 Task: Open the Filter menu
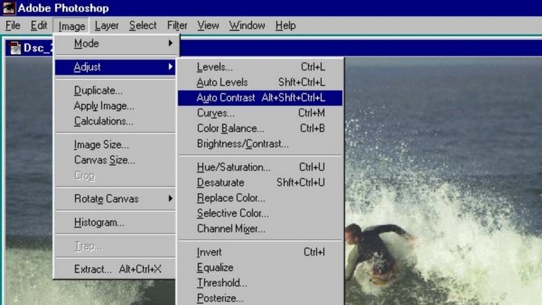[x=177, y=26]
